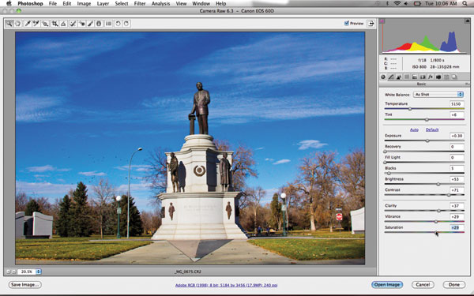Open the Snapshots panel tab
This screenshot has width=474, height=296.
coord(454,77)
